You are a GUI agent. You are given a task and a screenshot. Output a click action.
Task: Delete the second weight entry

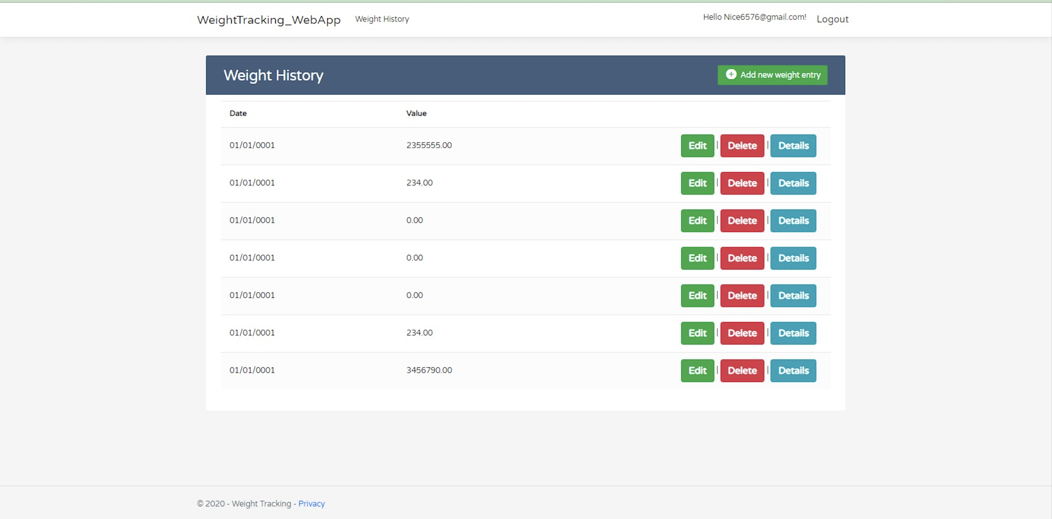(742, 183)
